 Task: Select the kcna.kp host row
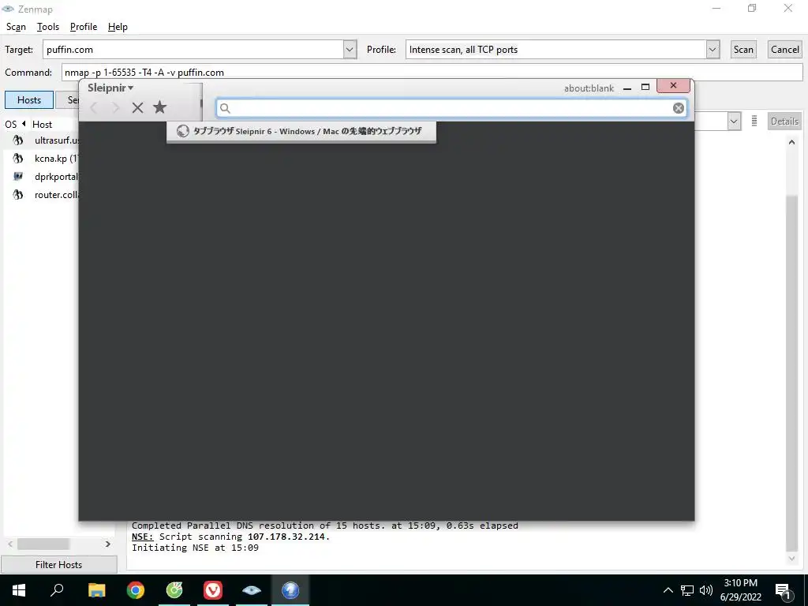(x=41, y=158)
